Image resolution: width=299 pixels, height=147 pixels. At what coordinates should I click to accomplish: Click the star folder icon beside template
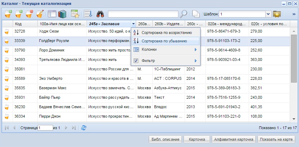point(278,14)
